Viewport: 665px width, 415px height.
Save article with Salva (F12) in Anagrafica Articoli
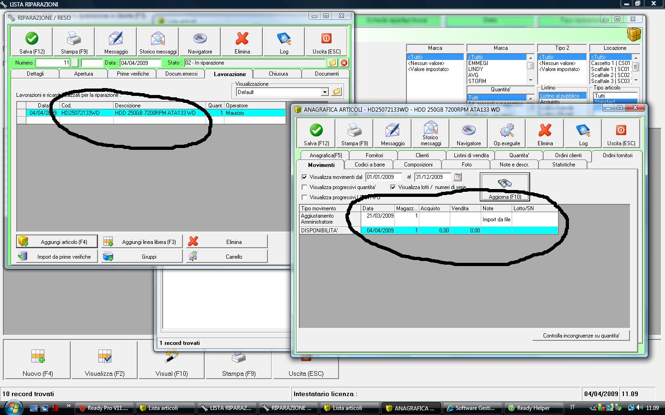pos(316,134)
